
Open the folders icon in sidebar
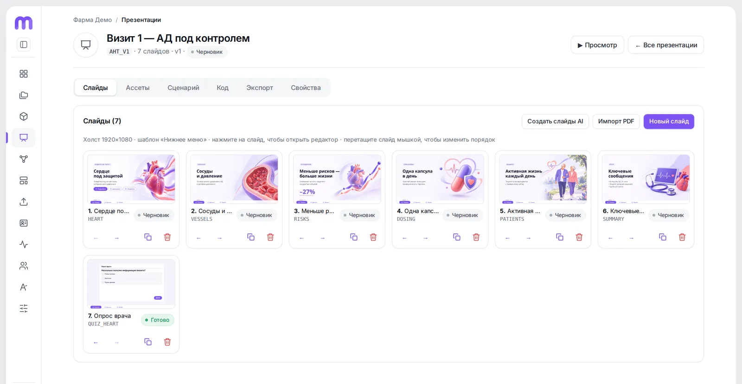coord(24,95)
